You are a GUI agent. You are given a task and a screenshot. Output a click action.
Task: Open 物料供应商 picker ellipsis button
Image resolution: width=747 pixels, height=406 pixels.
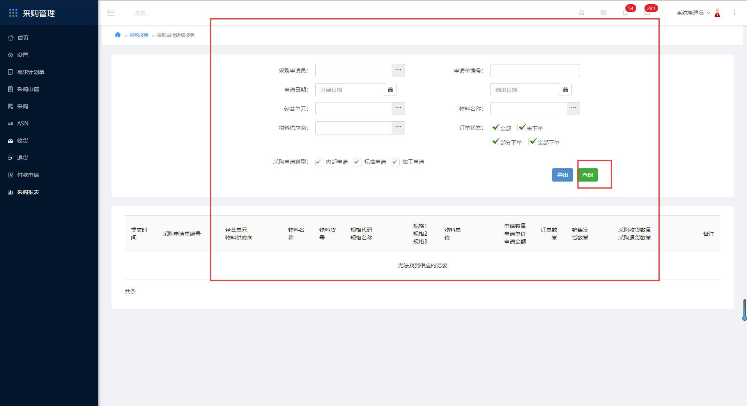[x=398, y=128]
